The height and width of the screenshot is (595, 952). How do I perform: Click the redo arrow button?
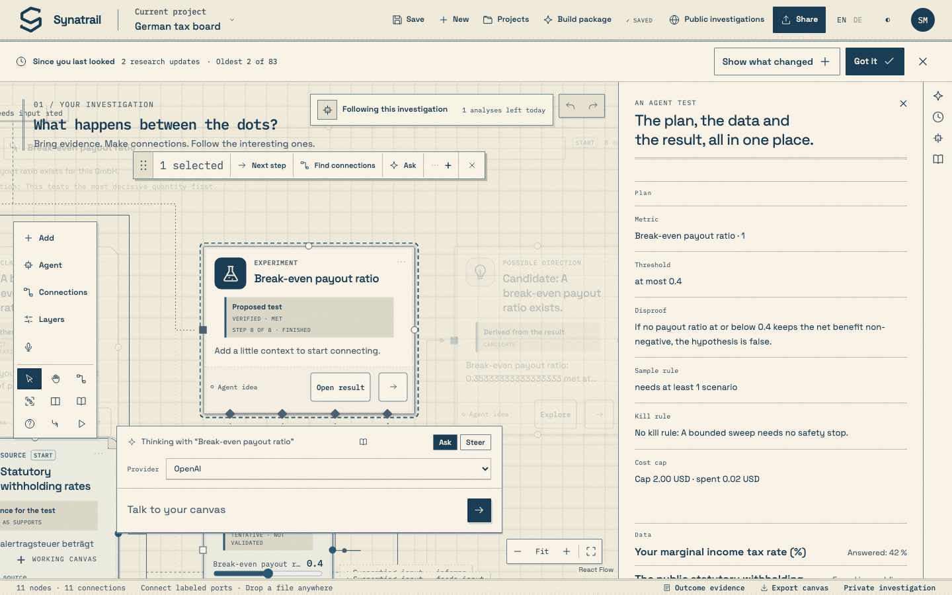point(593,106)
